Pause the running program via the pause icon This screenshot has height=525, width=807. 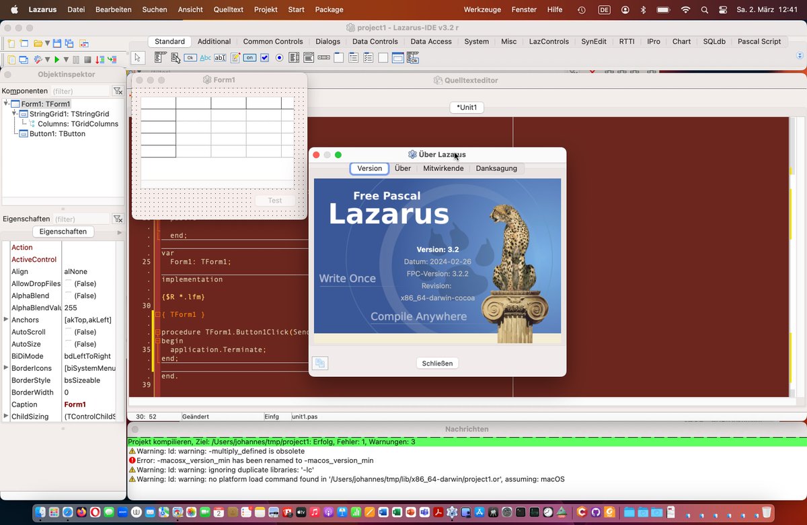click(76, 59)
